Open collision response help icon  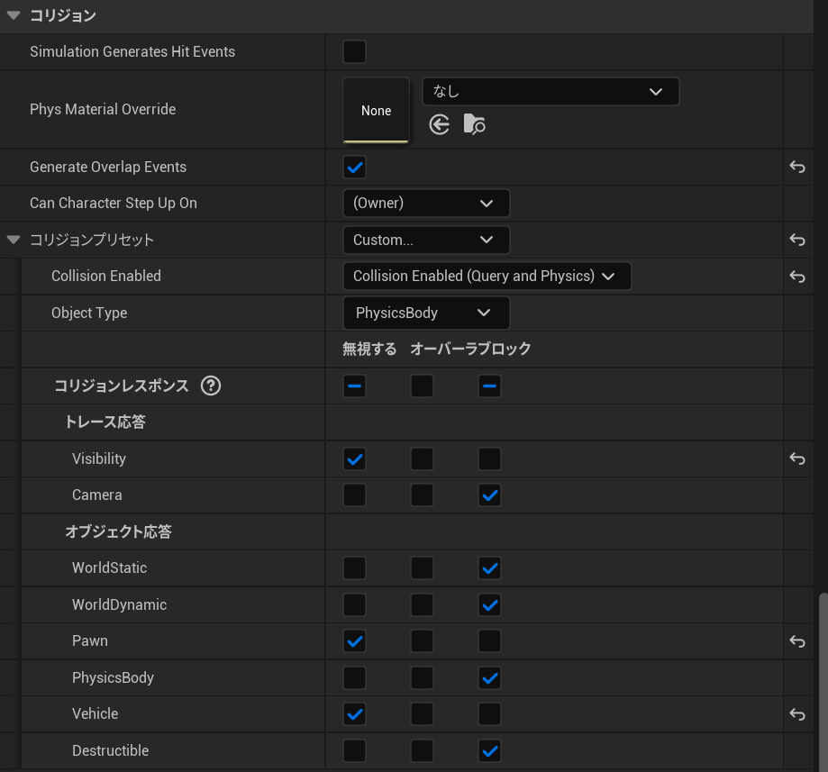(211, 386)
